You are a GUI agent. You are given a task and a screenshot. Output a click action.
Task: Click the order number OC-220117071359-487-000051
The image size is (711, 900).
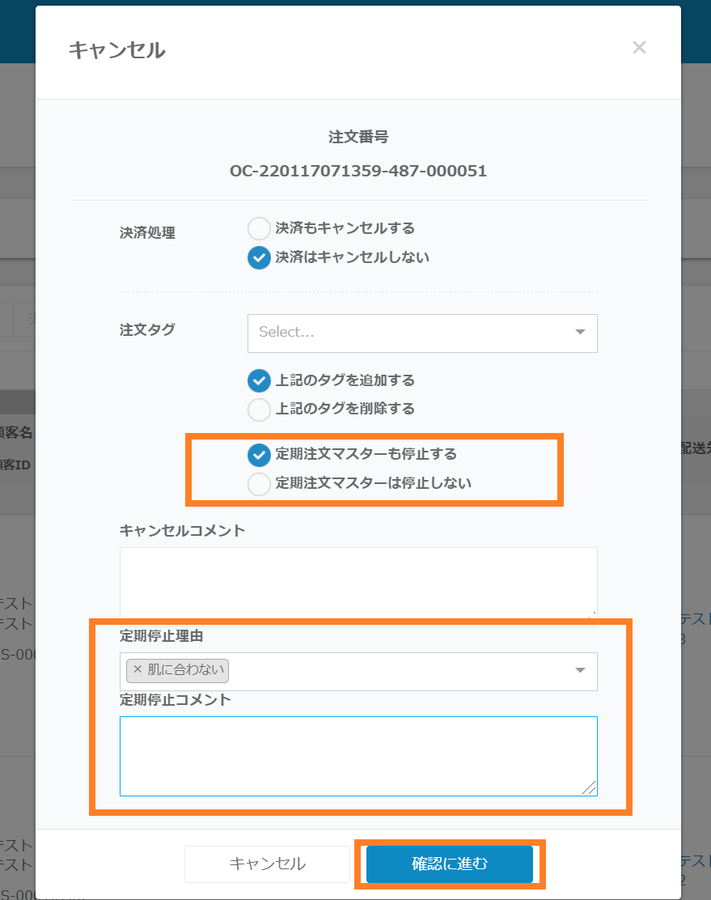click(x=358, y=171)
